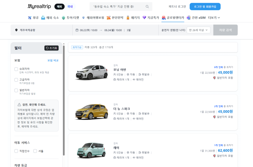Click the 로그인 및 회원가입 button

coord(205,7)
